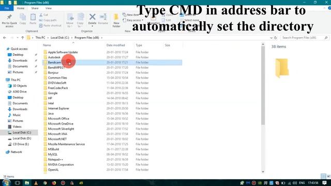Click the Move to icon
This screenshot has height=186, width=331.
[70, 17]
